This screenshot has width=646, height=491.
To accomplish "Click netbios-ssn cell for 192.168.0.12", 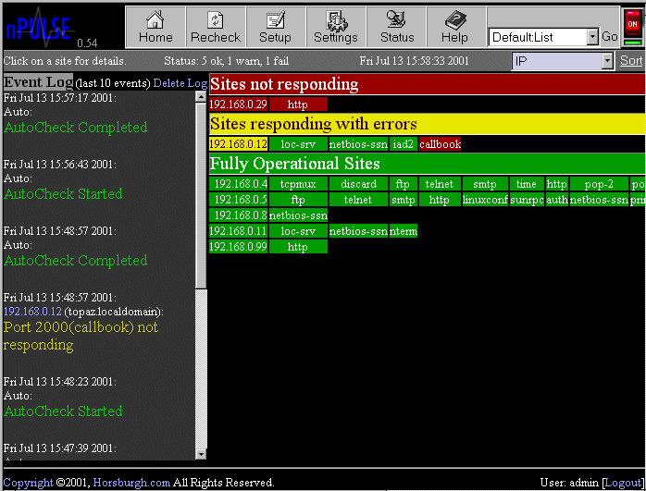I will 358,144.
